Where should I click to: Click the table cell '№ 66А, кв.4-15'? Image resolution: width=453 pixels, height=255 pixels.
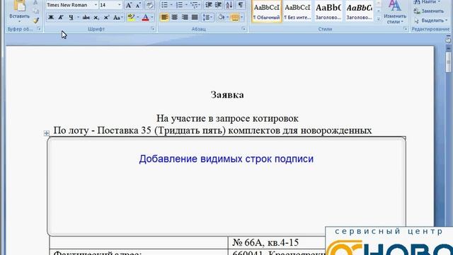point(265,242)
